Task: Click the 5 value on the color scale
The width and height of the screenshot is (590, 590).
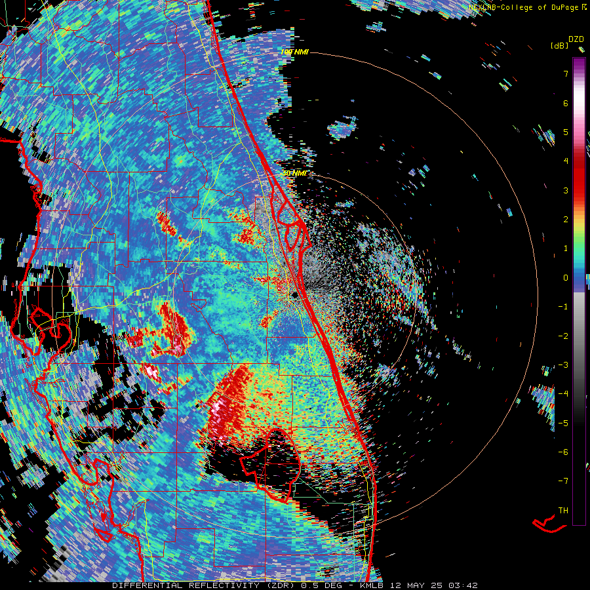Action: tap(566, 132)
